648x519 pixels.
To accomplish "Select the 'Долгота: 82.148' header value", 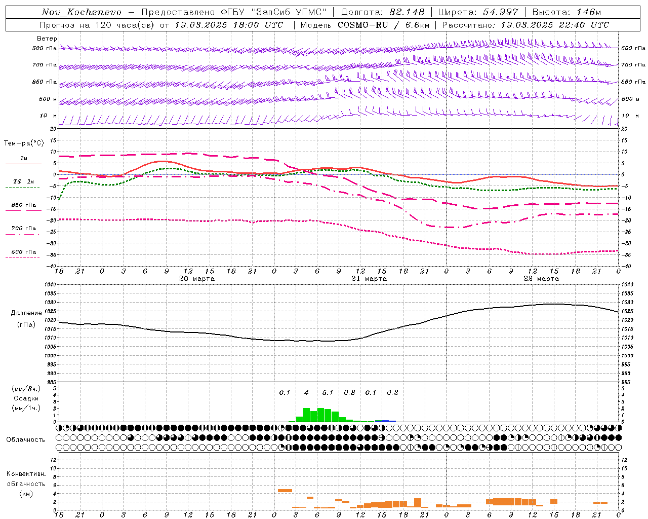I will tap(383, 12).
